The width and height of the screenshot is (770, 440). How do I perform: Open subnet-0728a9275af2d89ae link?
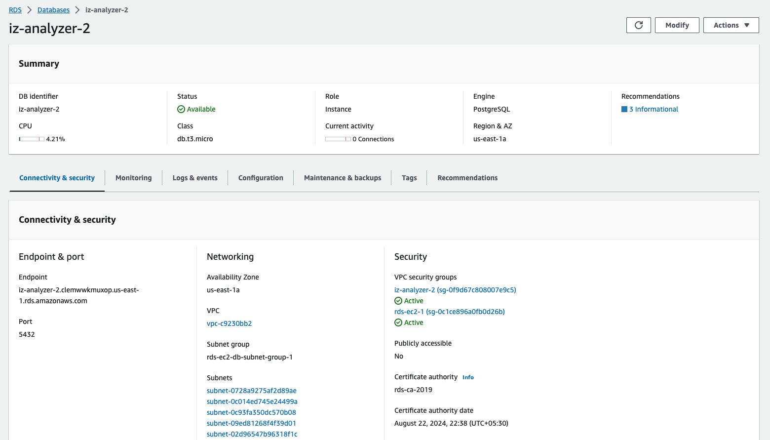(x=252, y=391)
